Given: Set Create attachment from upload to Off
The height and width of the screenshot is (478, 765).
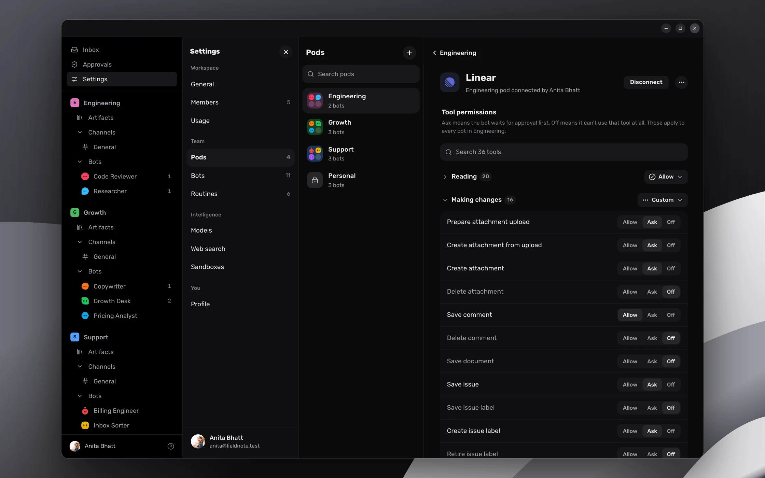Looking at the screenshot, I should coord(671,245).
